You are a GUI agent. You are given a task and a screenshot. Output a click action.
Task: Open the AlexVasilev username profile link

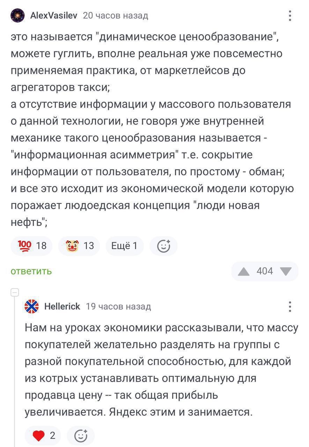point(54,16)
